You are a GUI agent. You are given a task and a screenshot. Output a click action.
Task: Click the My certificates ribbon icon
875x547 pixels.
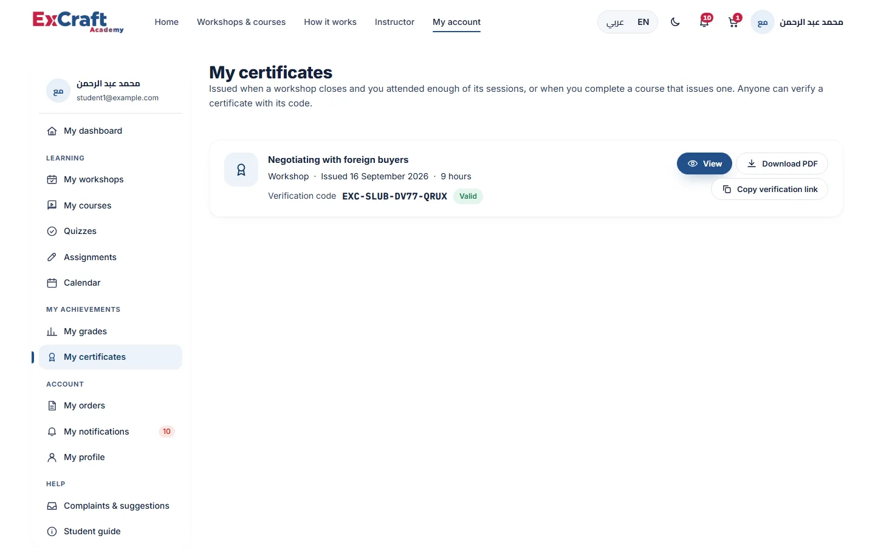[52, 357]
